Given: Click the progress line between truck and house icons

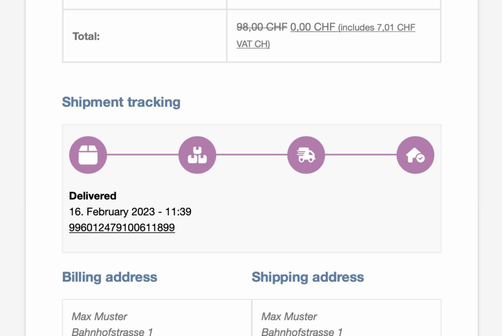Looking at the screenshot, I should [x=361, y=155].
